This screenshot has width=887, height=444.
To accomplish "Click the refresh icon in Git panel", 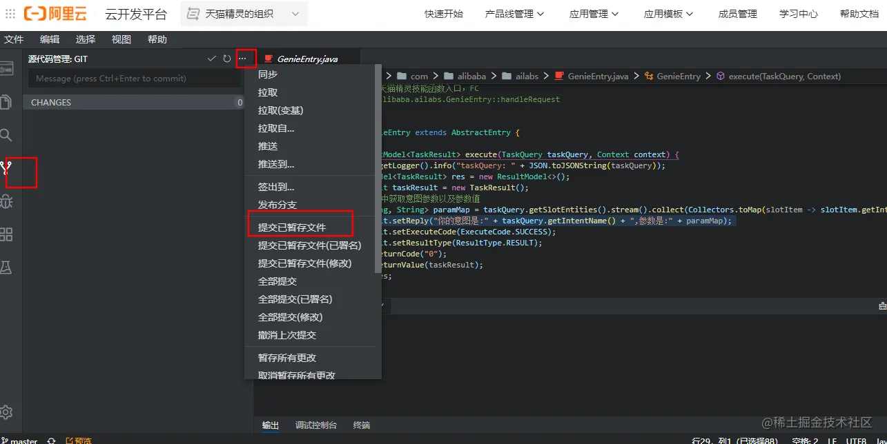I will coord(227,59).
